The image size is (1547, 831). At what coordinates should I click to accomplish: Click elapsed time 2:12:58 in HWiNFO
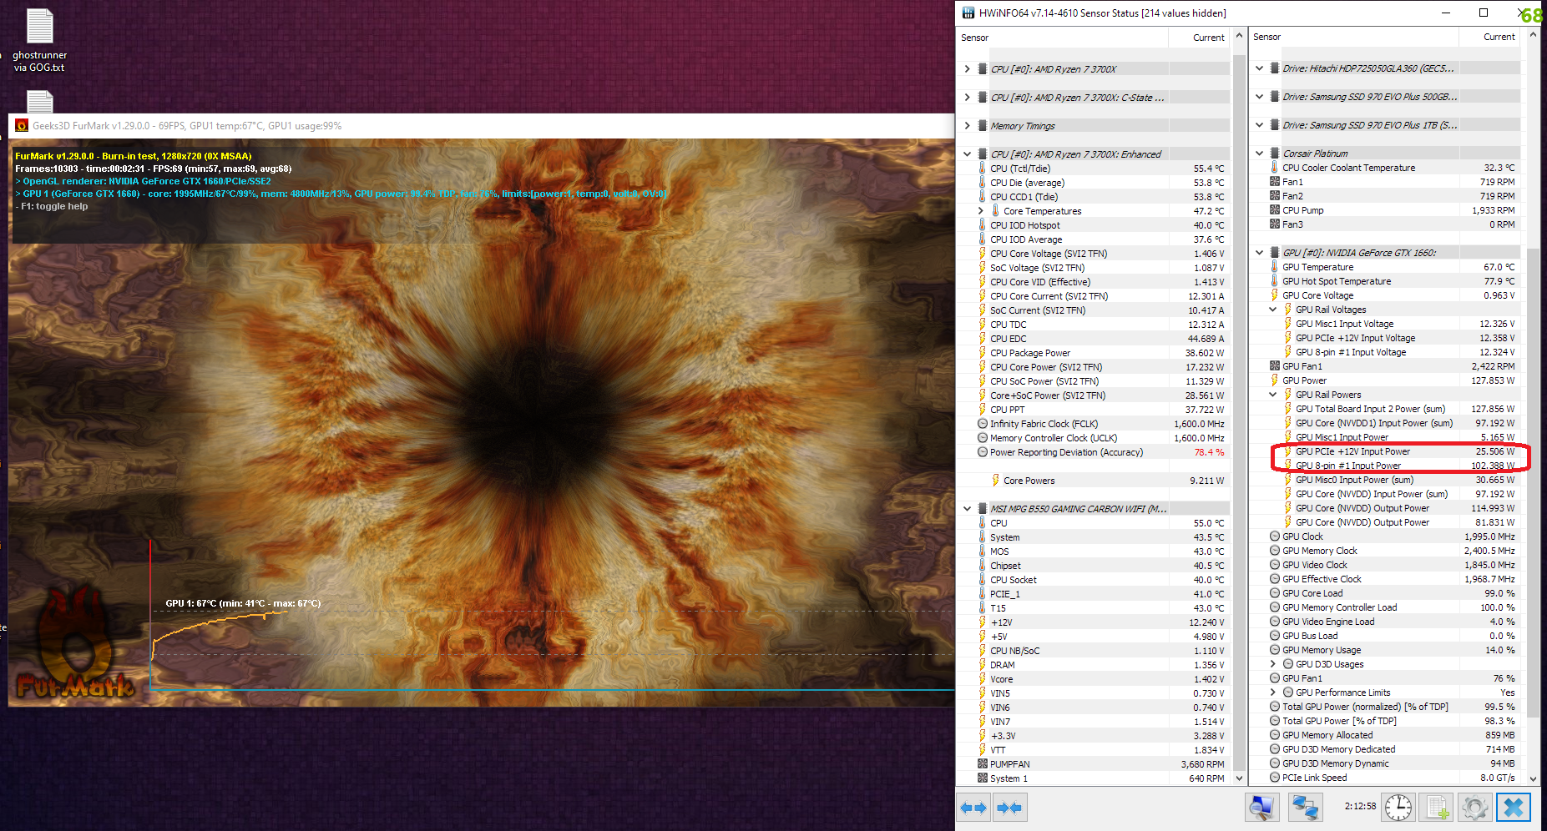coord(1360,806)
